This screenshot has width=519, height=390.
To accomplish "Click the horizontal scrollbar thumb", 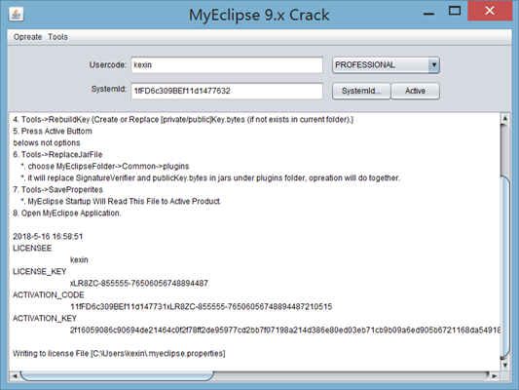I will [117, 376].
